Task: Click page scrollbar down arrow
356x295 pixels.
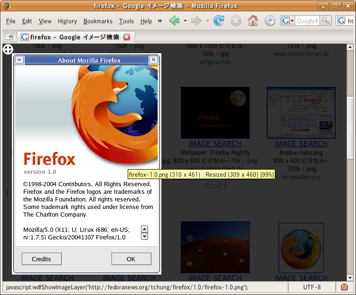Action: 350,278
